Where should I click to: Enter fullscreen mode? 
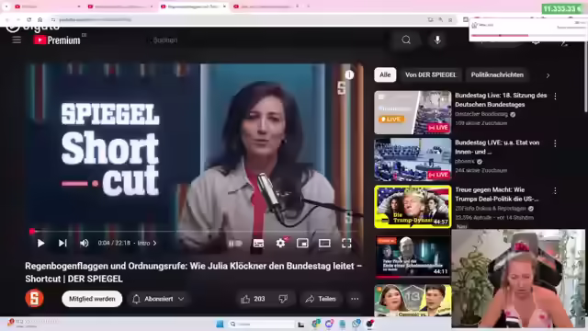(346, 243)
